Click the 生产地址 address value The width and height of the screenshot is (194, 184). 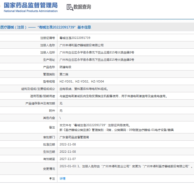coord(97,60)
